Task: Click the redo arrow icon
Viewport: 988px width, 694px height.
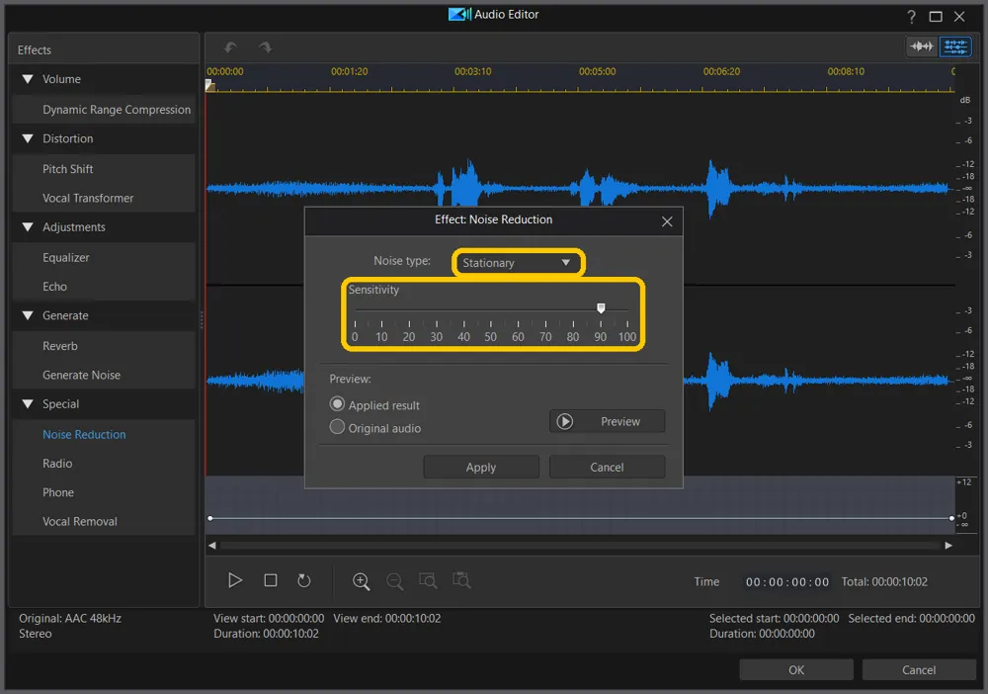Action: click(x=265, y=47)
